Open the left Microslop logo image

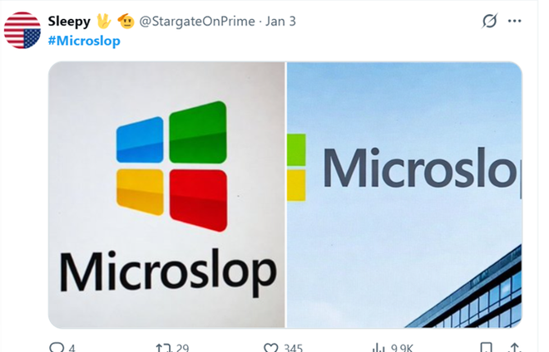(166, 195)
